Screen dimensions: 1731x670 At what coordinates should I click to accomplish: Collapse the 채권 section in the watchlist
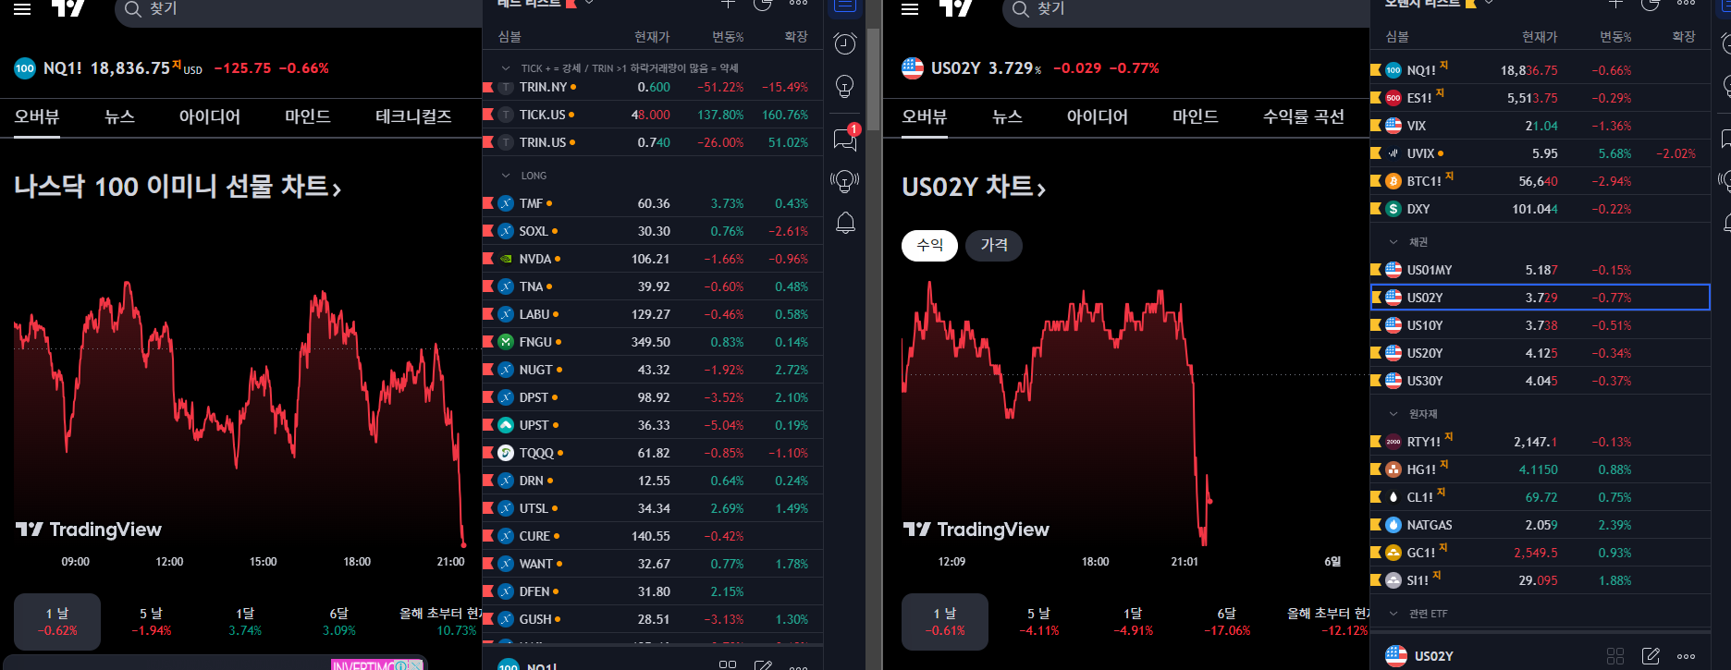(x=1393, y=242)
